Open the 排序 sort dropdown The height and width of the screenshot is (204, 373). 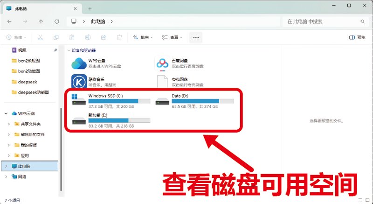click(143, 37)
